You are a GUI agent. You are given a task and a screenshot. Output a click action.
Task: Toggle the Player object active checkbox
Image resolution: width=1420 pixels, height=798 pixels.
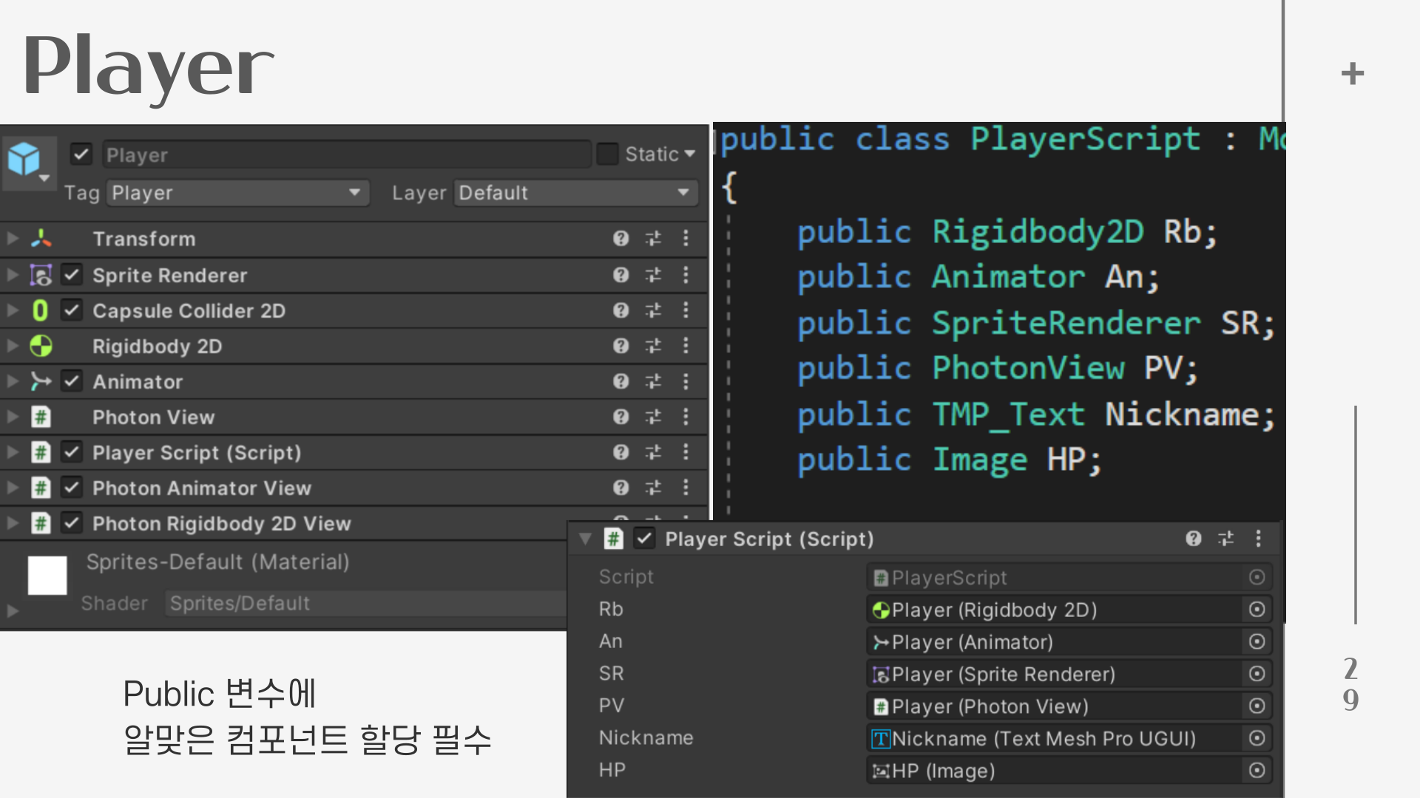point(81,154)
